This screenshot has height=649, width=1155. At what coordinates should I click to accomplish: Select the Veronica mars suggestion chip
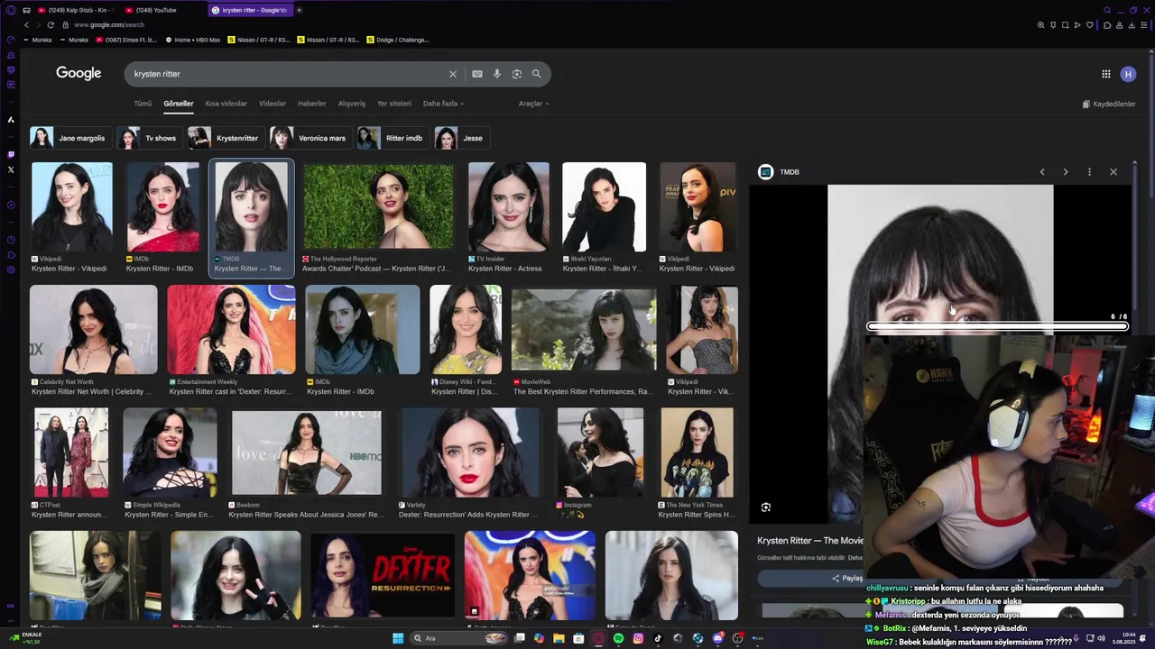pos(310,138)
